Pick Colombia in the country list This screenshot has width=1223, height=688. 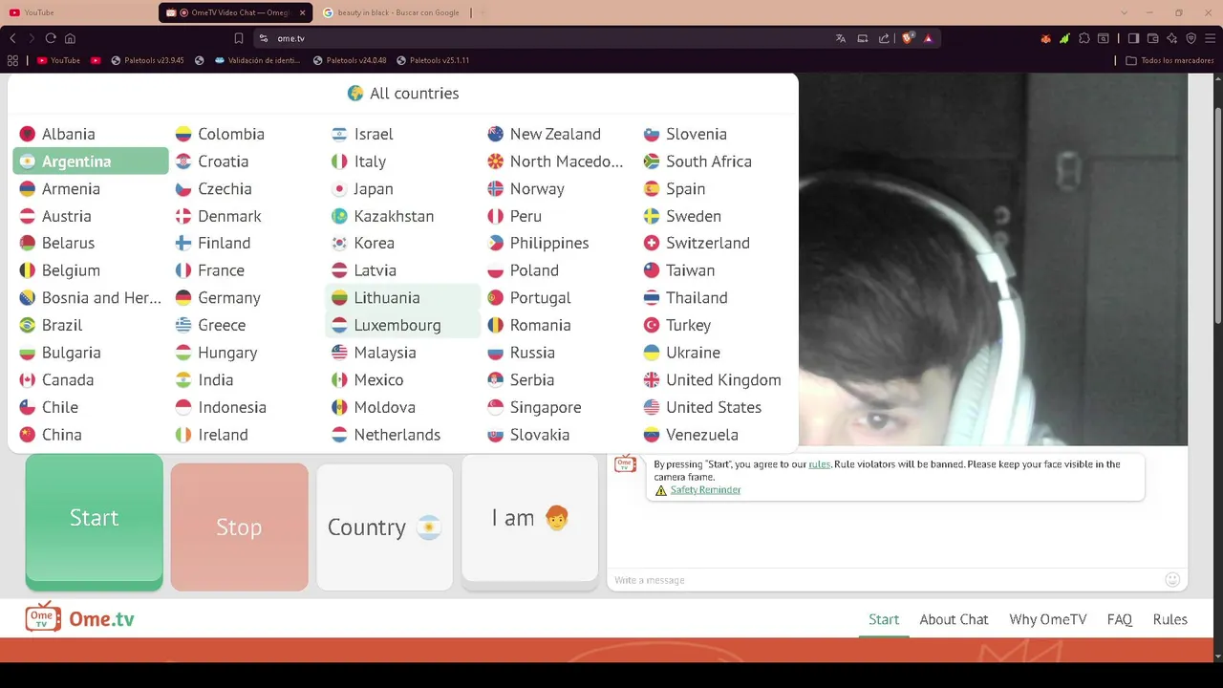pos(247,134)
